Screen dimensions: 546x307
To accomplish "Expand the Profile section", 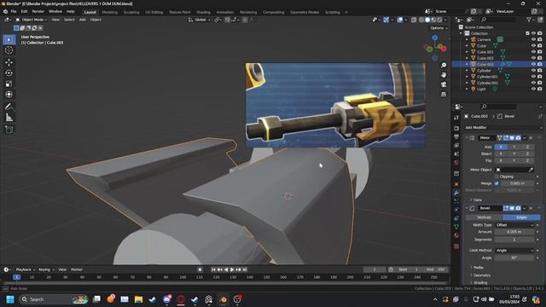I will pyautogui.click(x=478, y=267).
